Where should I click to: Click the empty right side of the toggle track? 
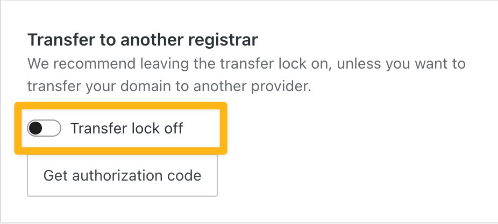(x=53, y=129)
